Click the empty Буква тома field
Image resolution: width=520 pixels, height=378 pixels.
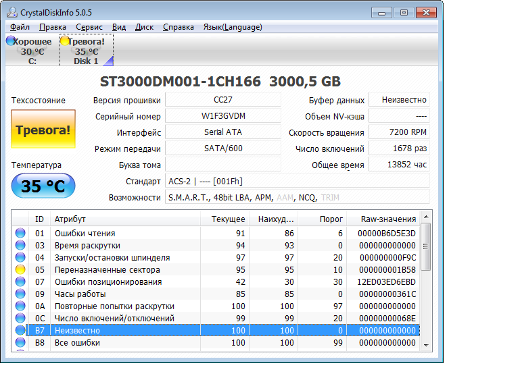point(223,165)
